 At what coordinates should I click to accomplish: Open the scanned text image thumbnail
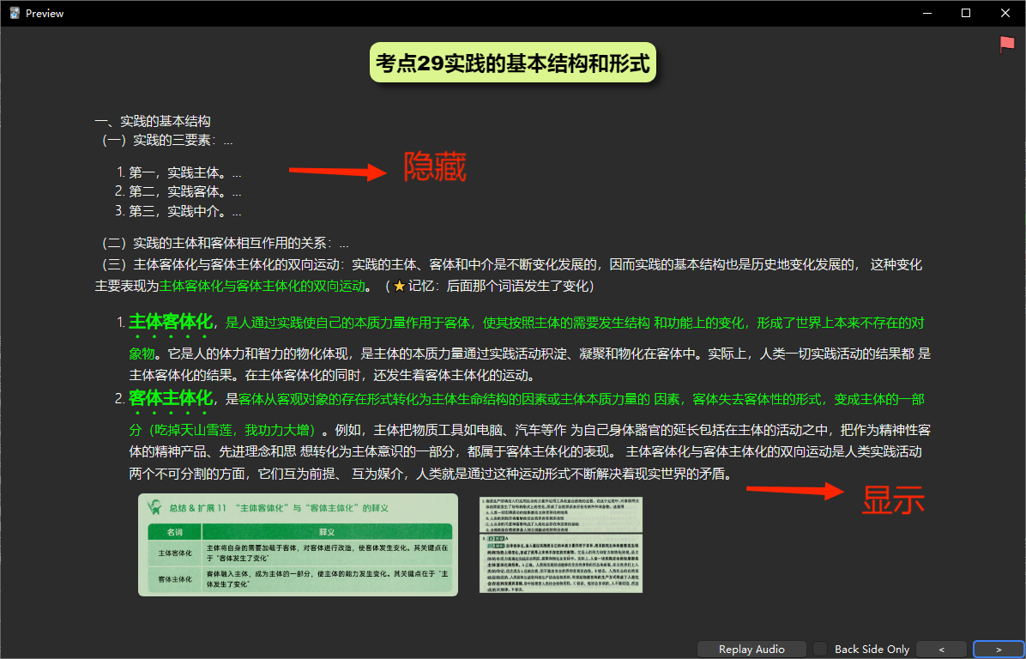(560, 545)
